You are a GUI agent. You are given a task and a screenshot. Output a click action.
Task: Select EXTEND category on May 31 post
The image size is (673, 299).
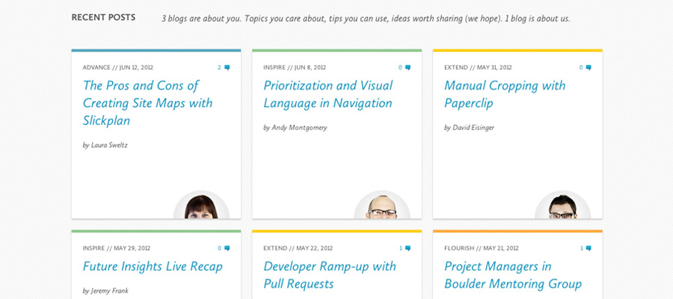pyautogui.click(x=456, y=67)
